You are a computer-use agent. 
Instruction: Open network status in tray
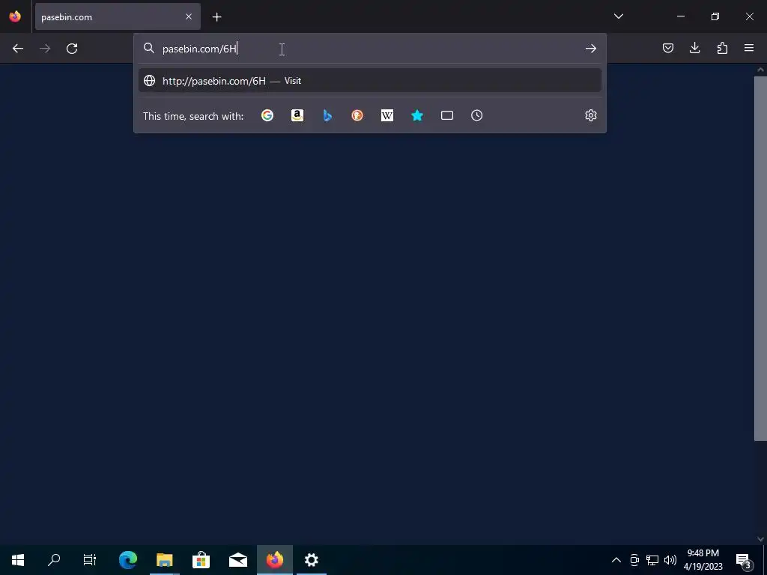click(652, 560)
